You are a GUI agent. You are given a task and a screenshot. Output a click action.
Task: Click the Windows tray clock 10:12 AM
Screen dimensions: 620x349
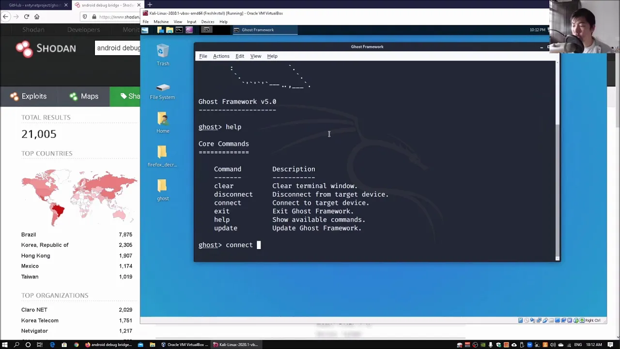pyautogui.click(x=594, y=345)
